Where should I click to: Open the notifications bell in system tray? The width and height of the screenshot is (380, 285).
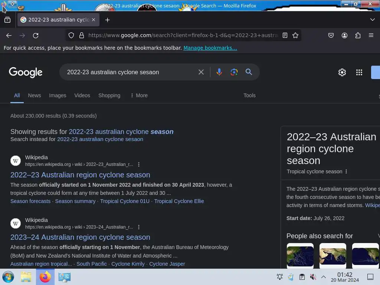[x=280, y=277]
